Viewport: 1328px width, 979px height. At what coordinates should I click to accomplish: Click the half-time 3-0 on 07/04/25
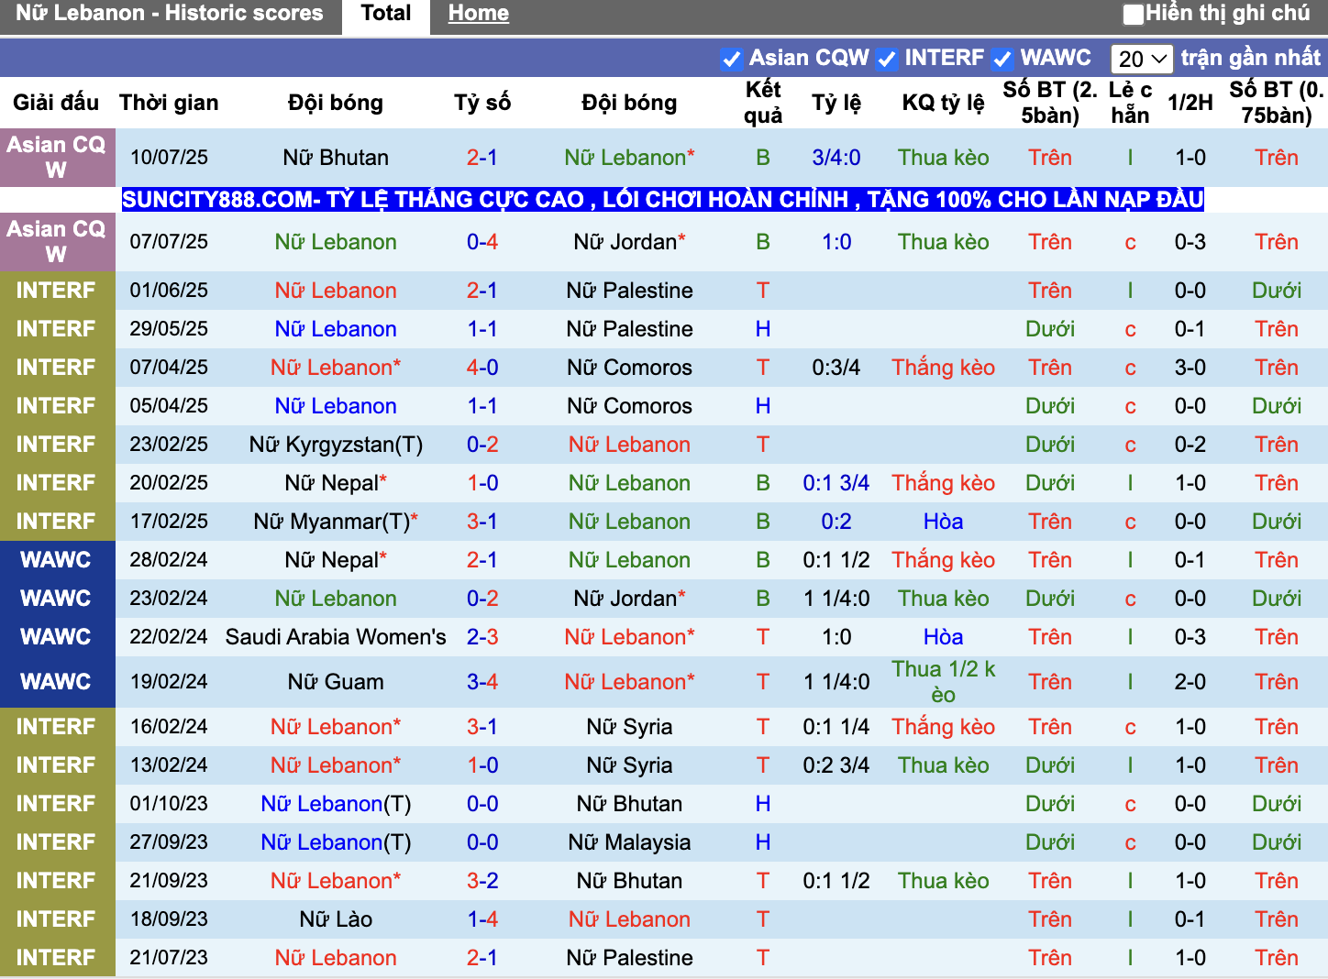(x=1190, y=368)
